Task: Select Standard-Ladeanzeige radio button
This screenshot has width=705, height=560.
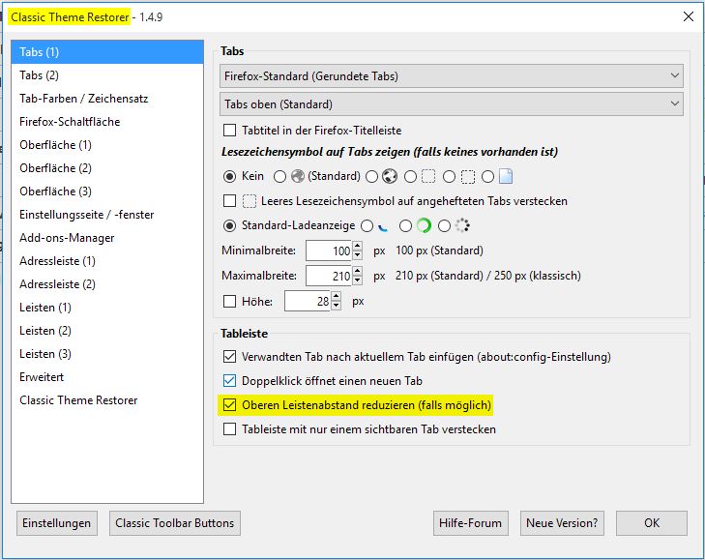Action: pyautogui.click(x=229, y=225)
